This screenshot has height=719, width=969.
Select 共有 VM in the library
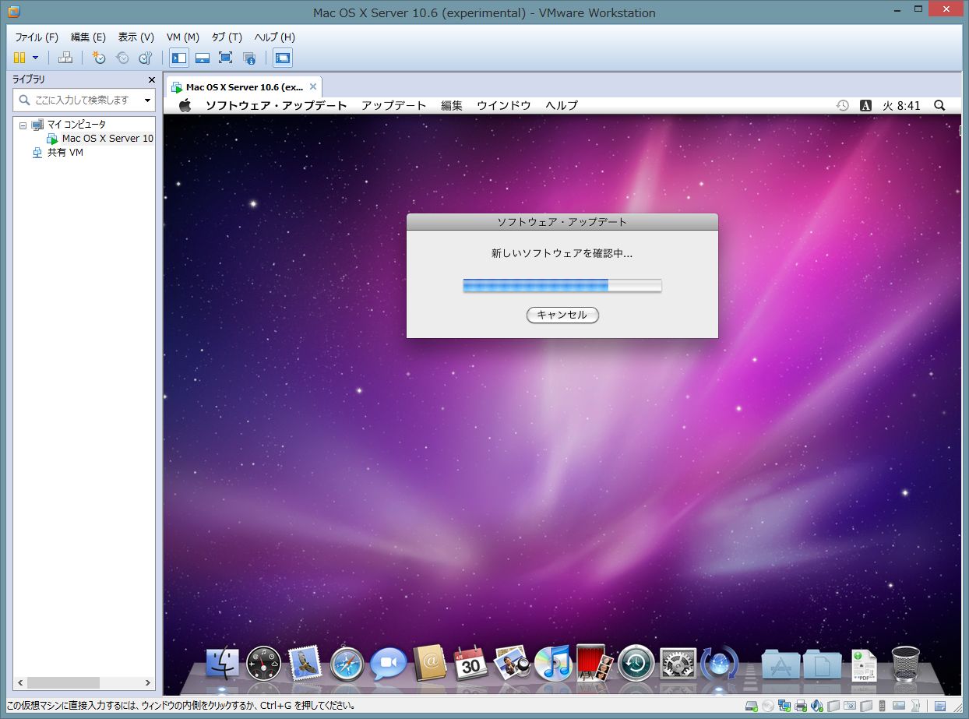click(x=65, y=153)
